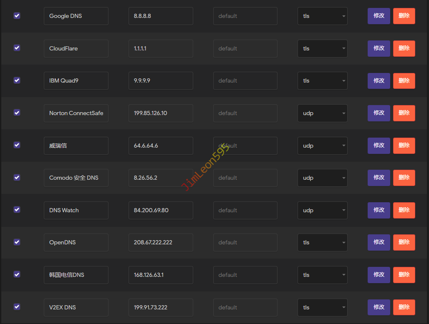Expand the udp dropdown for DNS Watch
This screenshot has width=429, height=324.
pos(322,211)
